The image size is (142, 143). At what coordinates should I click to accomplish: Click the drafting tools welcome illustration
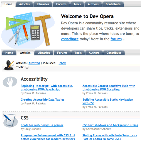point(28,30)
